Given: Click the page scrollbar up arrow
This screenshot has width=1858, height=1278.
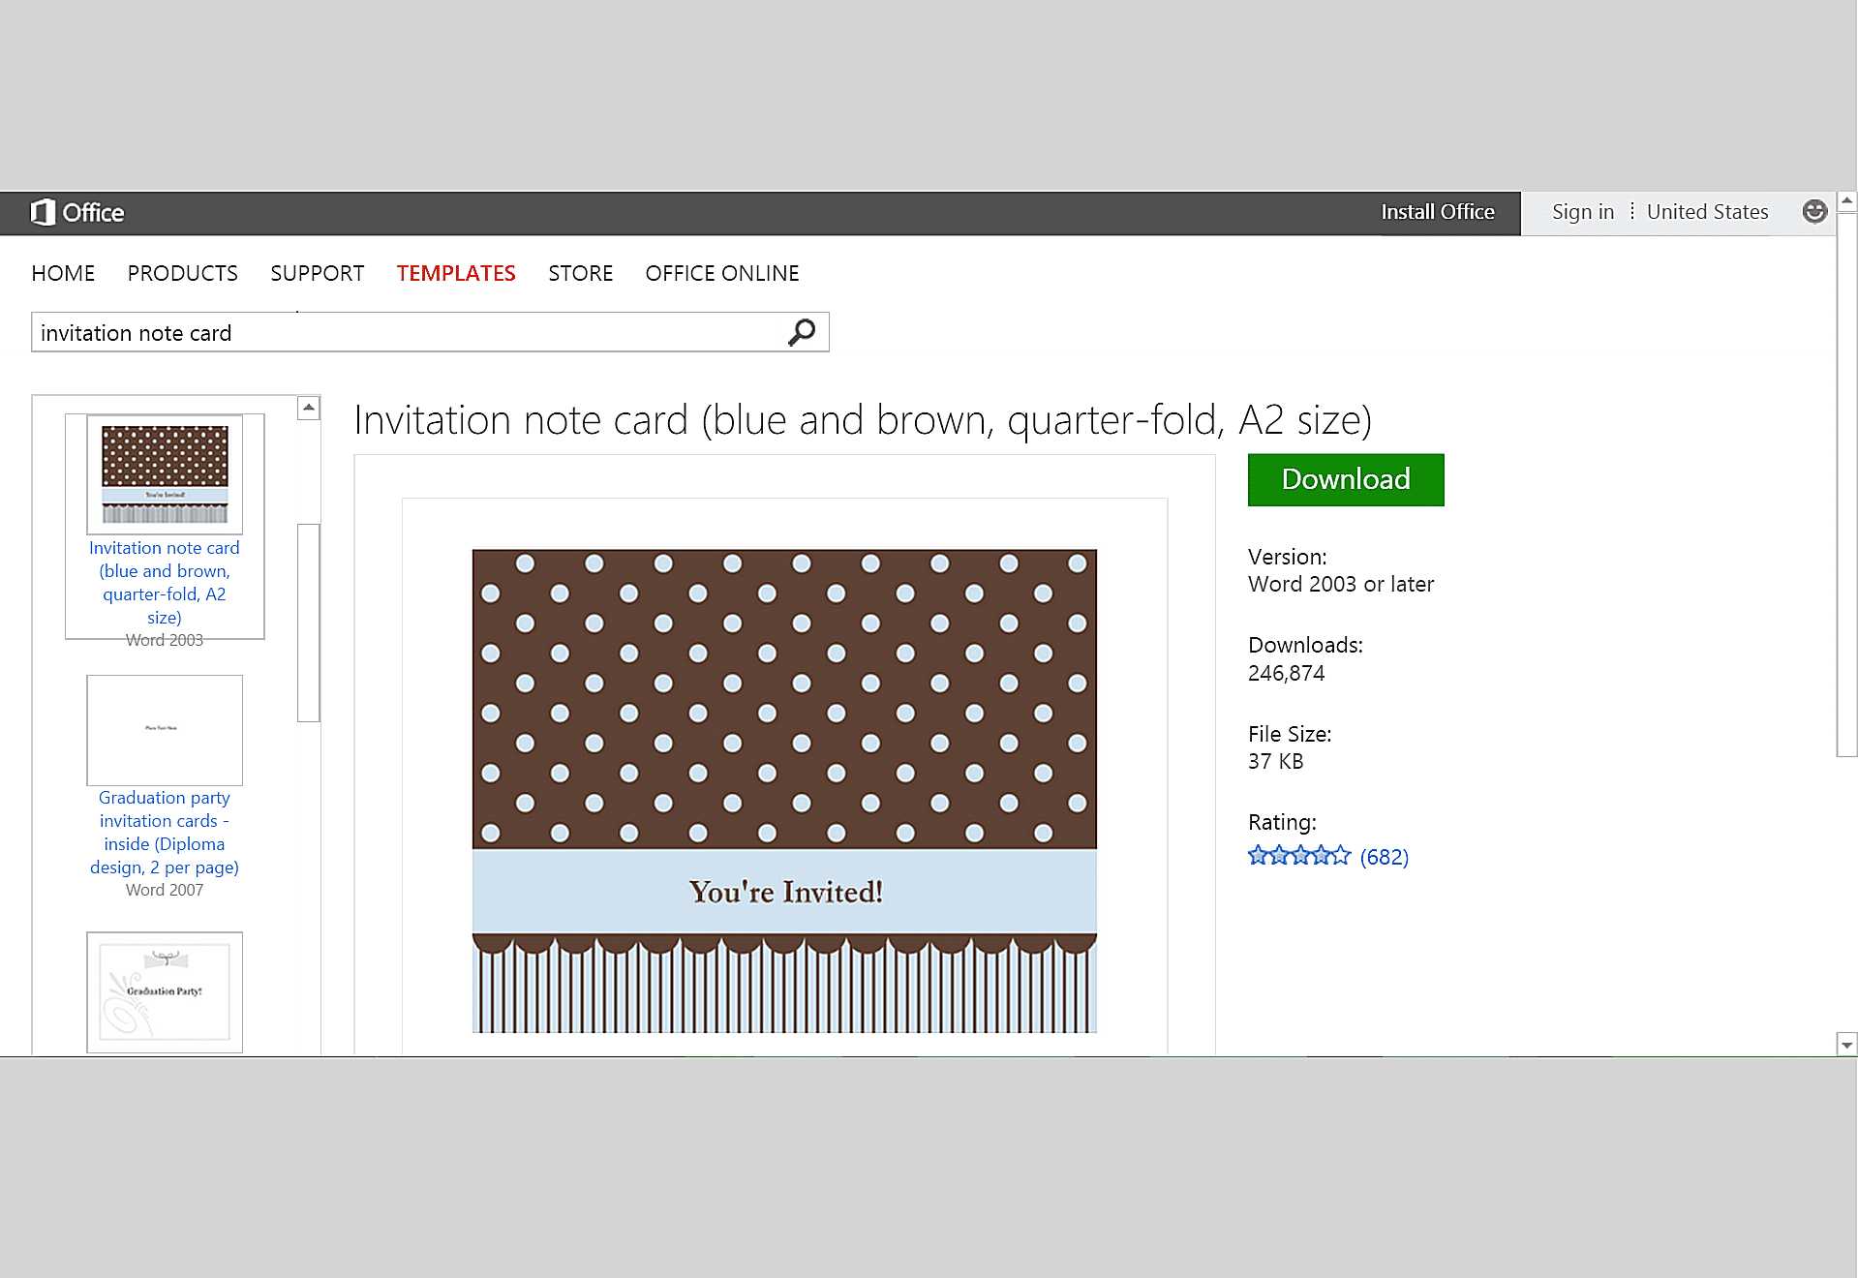Looking at the screenshot, I should (x=1846, y=201).
